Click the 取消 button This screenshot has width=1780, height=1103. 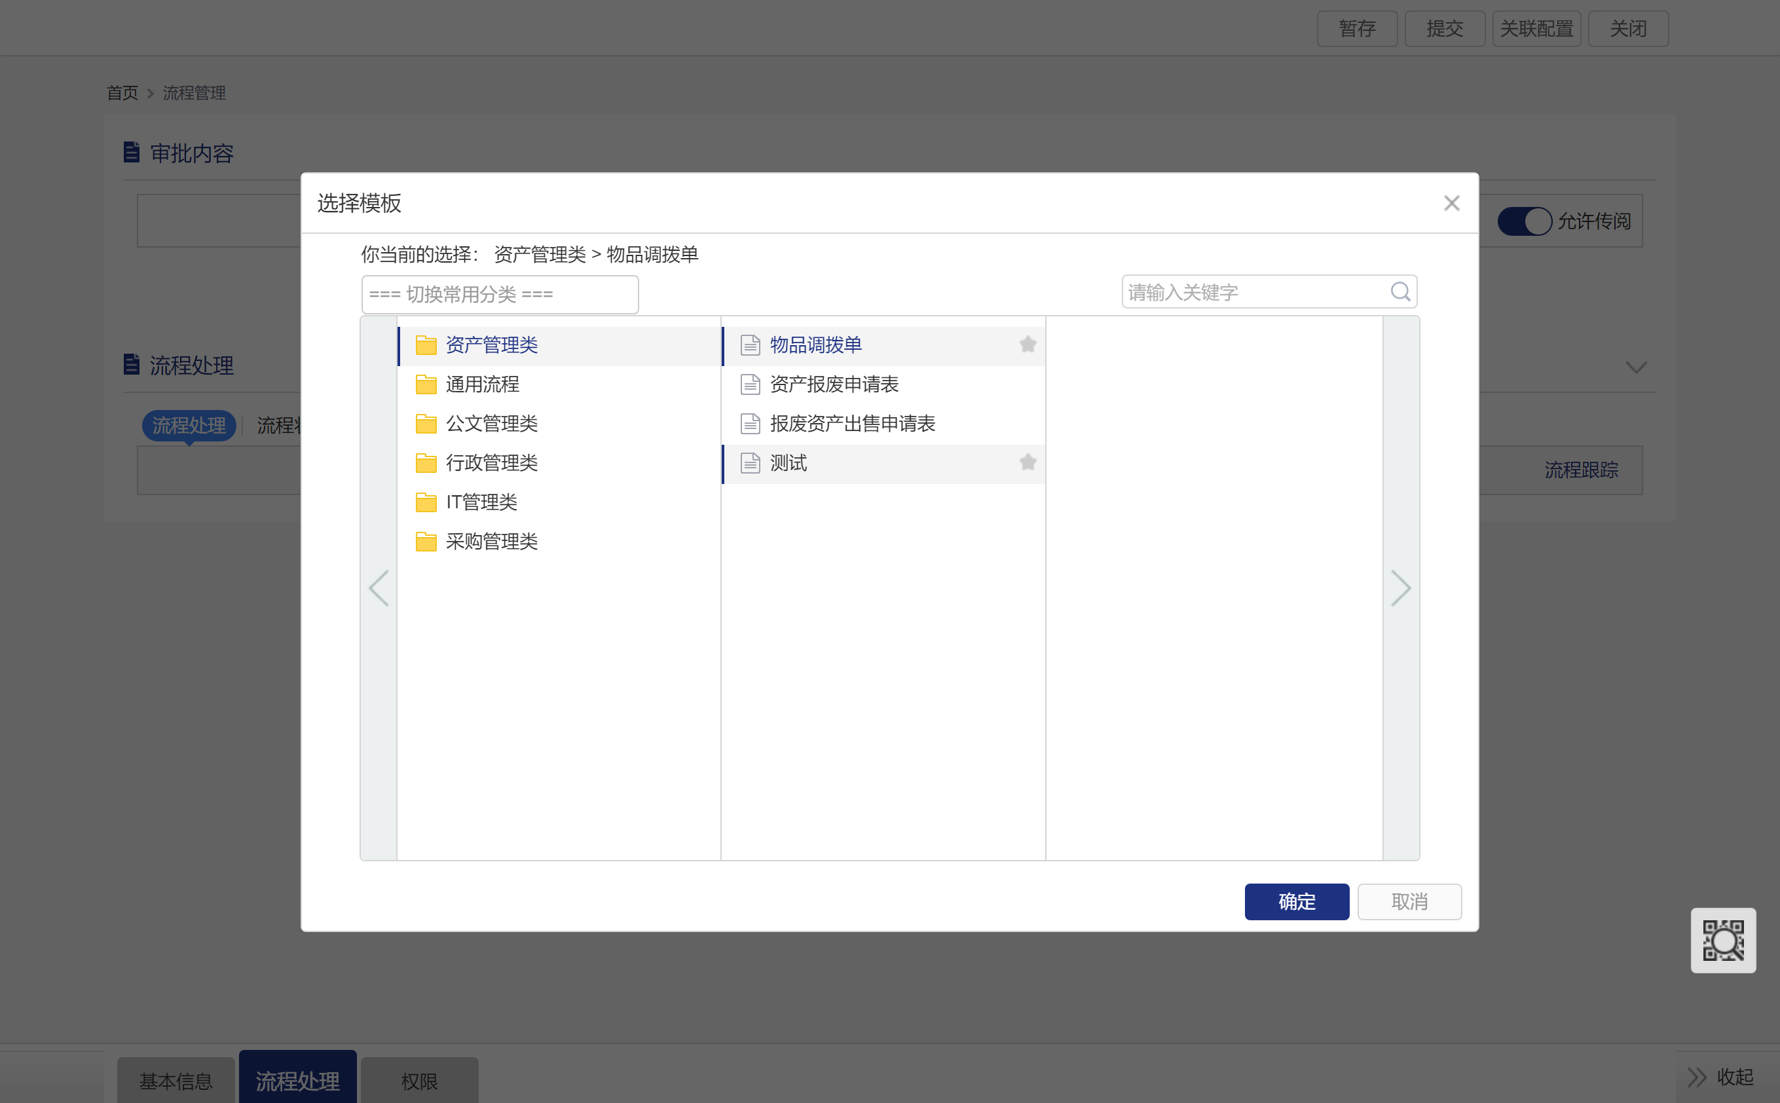tap(1409, 902)
